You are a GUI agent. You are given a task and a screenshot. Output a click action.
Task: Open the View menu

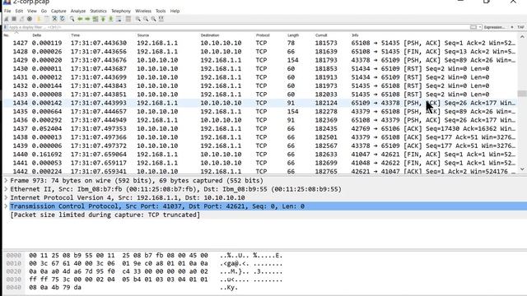(32, 11)
